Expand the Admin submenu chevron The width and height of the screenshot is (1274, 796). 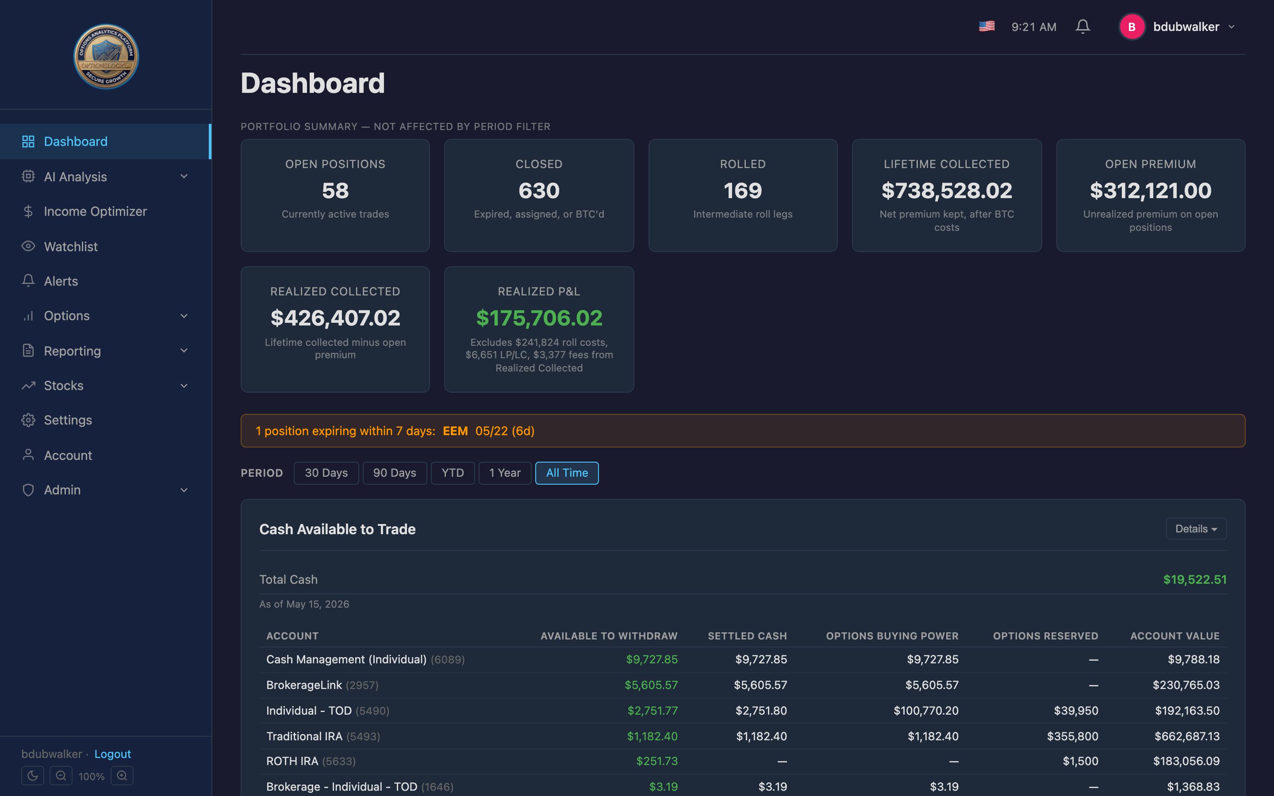pos(184,490)
